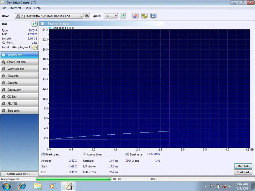This screenshot has width=255, height=191.
Task: Click the disc label edit icon
Action: [x=34, y=47]
